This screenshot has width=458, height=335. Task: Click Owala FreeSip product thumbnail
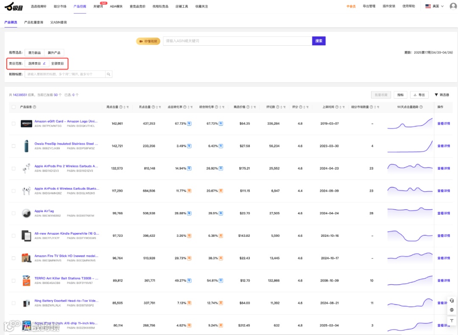(x=26, y=146)
